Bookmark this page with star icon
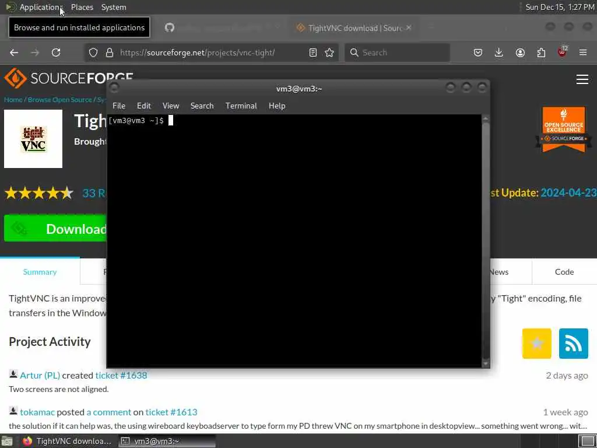Image resolution: width=597 pixels, height=448 pixels. 330,52
